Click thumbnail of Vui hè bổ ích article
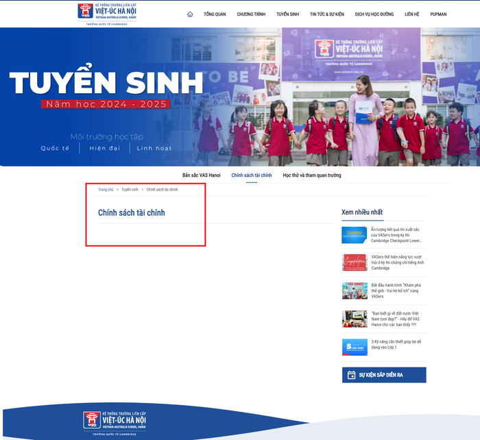480x440 pixels. [x=355, y=291]
